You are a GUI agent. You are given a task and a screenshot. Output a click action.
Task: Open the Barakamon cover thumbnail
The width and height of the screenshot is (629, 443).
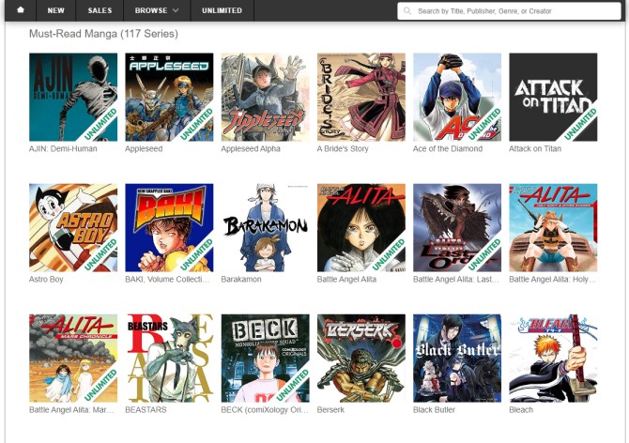pyautogui.click(x=265, y=228)
